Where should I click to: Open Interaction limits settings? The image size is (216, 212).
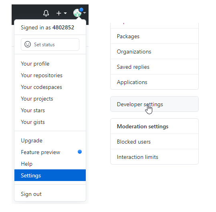(154, 157)
